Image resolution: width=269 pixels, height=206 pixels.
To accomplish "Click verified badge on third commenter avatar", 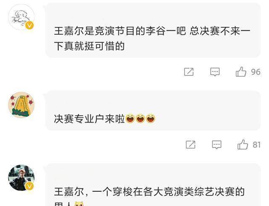I will click(x=29, y=186).
